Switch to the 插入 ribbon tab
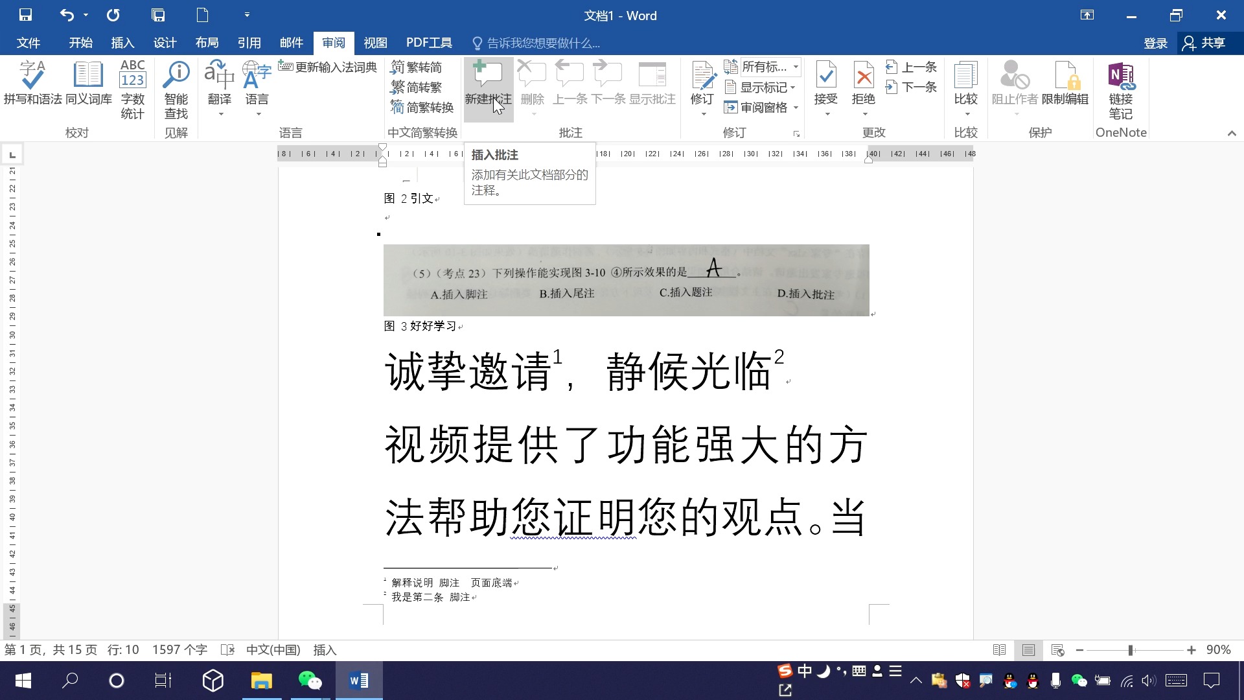 coord(122,43)
